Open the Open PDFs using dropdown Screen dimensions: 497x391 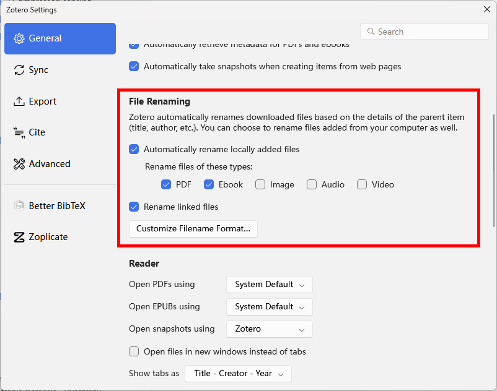tap(269, 284)
